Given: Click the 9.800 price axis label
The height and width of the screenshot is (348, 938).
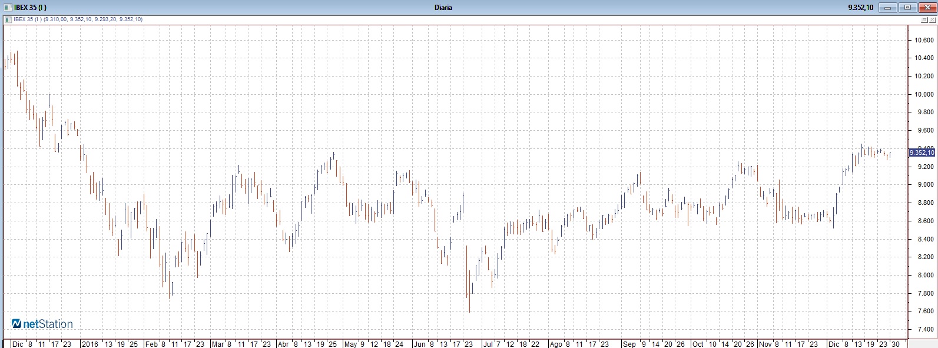Looking at the screenshot, I should tap(926, 112).
